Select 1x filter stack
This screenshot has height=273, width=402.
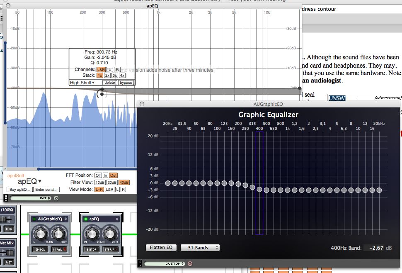pos(100,76)
